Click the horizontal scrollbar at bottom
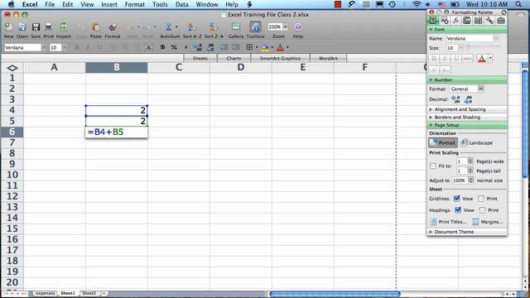The height and width of the screenshot is (298, 530). pyautogui.click(x=335, y=294)
